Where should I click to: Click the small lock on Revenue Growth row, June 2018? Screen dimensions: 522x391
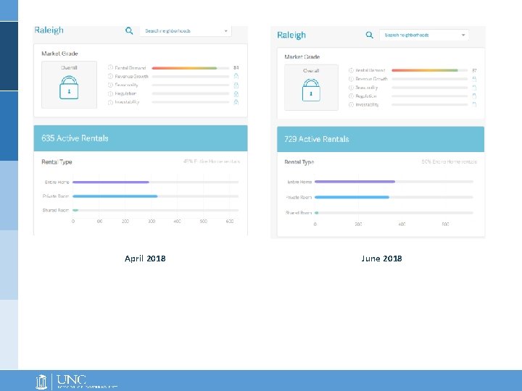474,79
